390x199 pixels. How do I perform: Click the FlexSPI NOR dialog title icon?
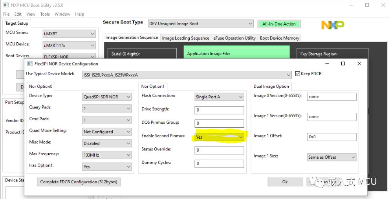click(x=30, y=63)
